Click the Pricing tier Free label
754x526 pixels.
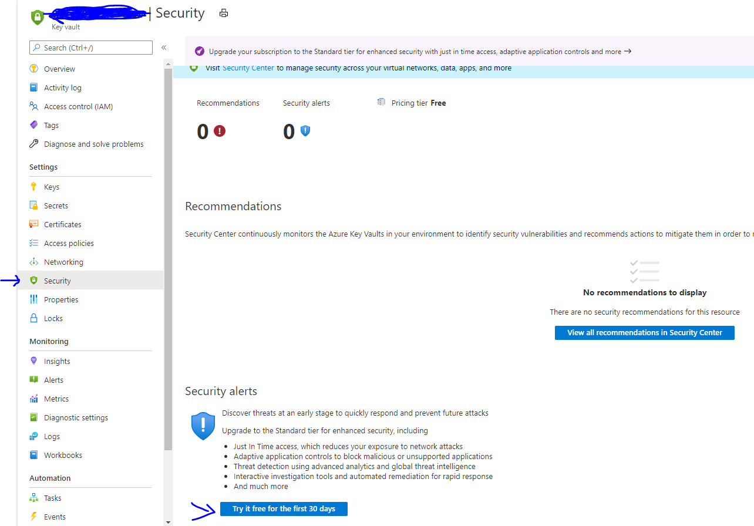[419, 103]
